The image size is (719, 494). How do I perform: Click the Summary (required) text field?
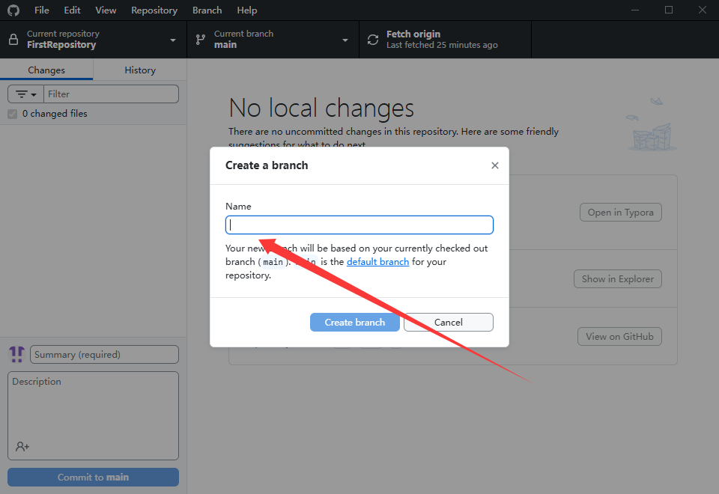click(104, 354)
